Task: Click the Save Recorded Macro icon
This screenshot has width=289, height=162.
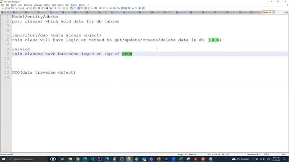Action: coord(114,8)
